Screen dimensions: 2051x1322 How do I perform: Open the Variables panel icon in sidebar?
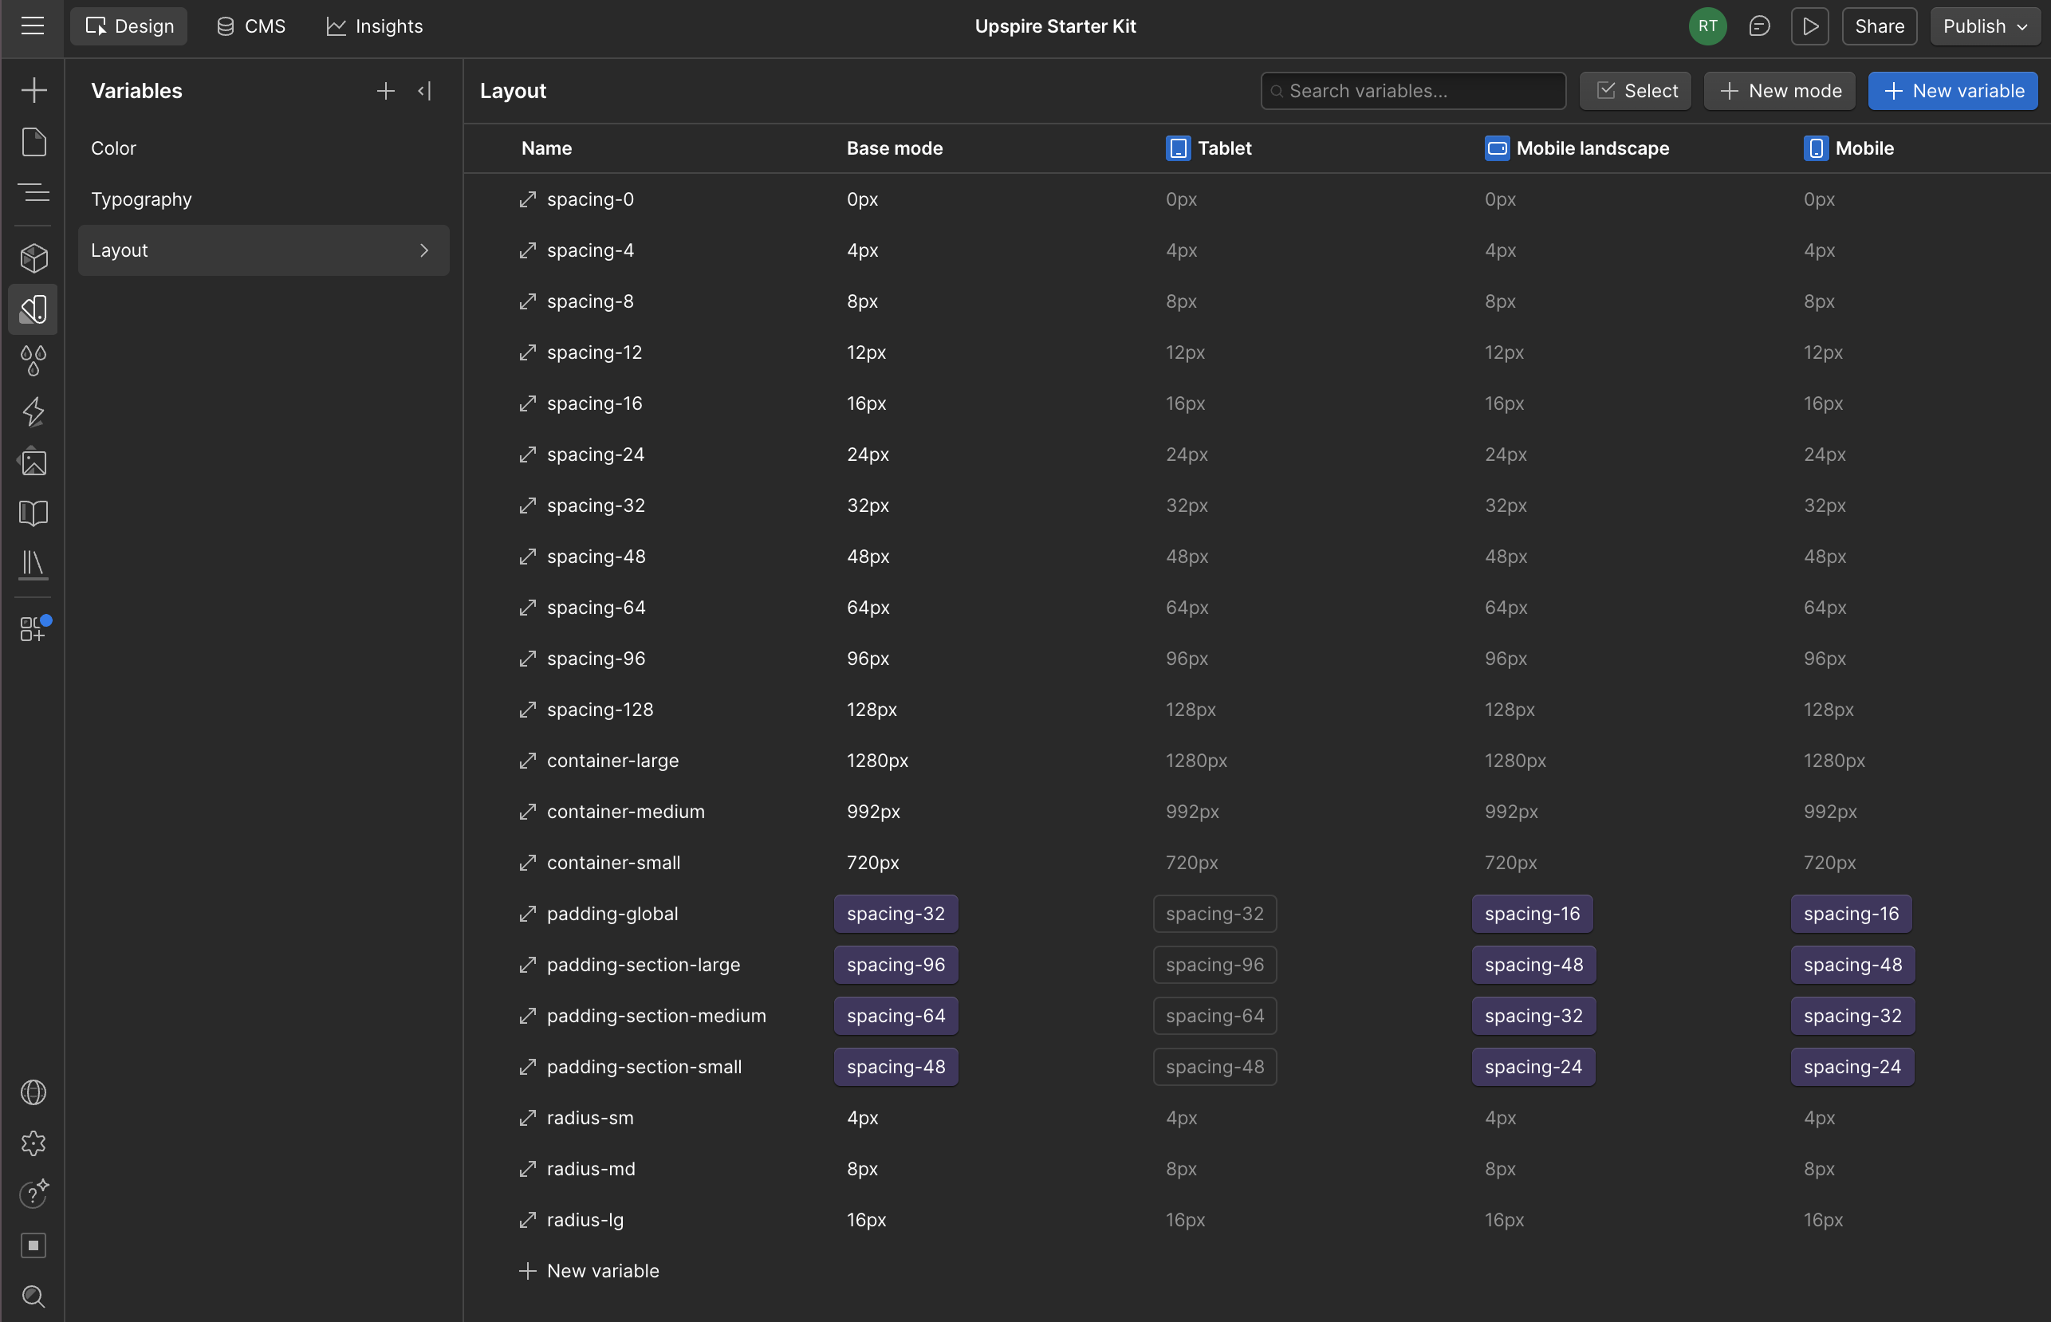tap(33, 309)
